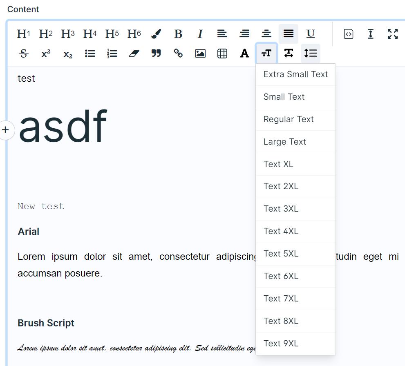
Task: Apply Heading 2 format
Action: click(x=46, y=34)
